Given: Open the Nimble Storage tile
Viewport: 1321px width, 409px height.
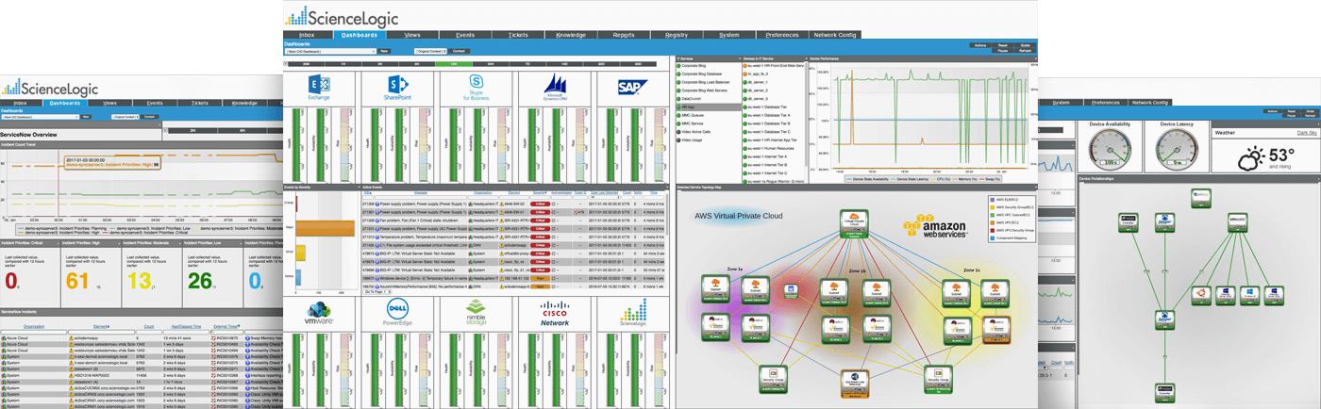Looking at the screenshot, I should [477, 313].
